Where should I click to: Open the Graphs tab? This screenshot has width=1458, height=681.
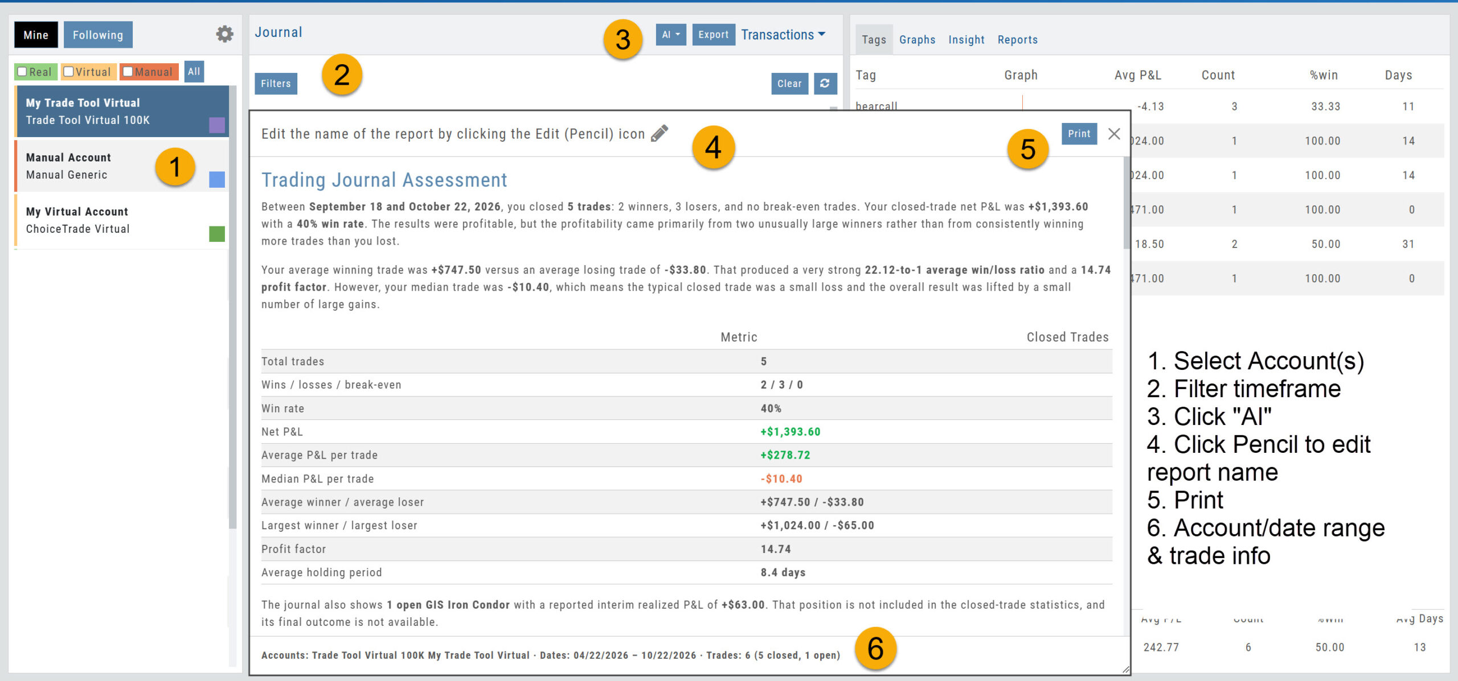point(917,39)
